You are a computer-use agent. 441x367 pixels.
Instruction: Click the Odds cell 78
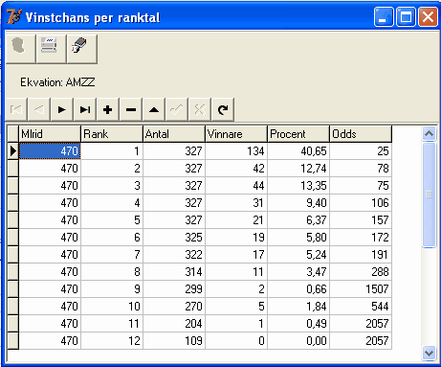tap(361, 168)
